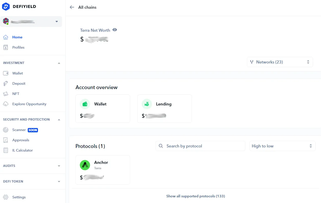Click the Protocols (1) heading

click(x=90, y=146)
